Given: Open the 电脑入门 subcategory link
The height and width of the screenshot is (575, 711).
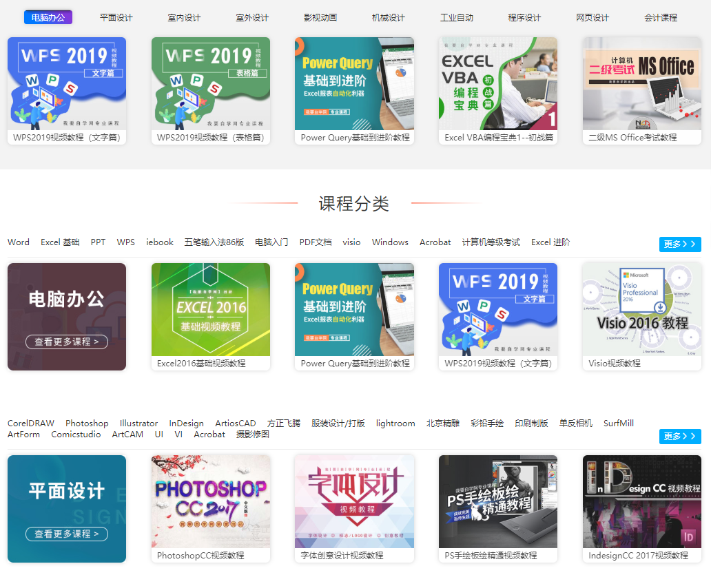Looking at the screenshot, I should [x=271, y=242].
